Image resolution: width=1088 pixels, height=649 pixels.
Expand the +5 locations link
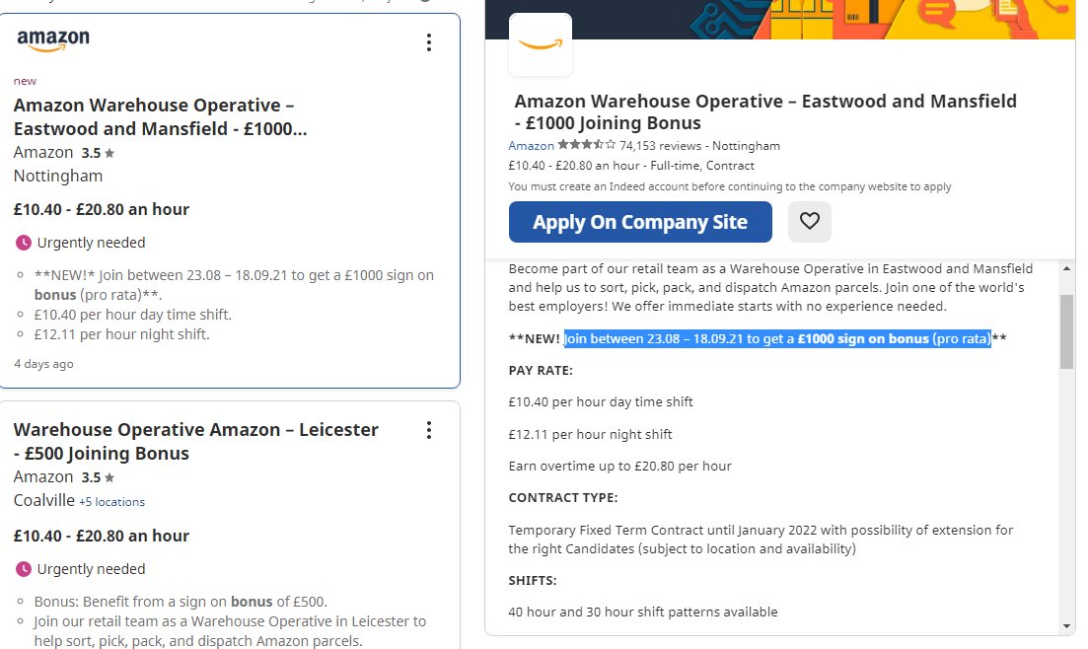111,502
